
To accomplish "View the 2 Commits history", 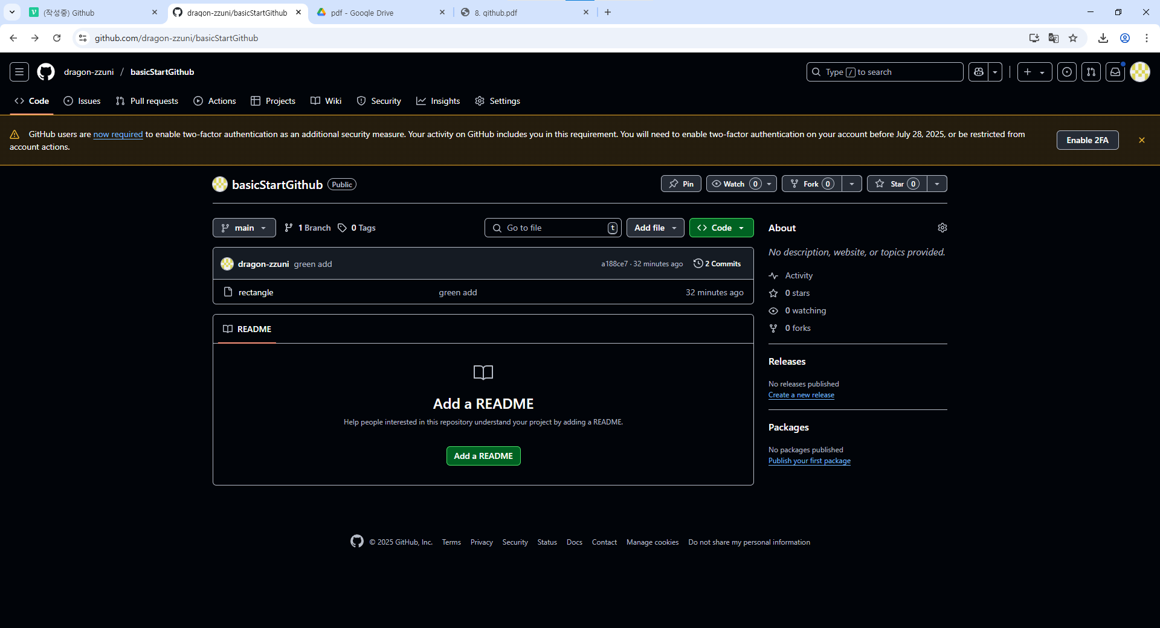I will [717, 264].
